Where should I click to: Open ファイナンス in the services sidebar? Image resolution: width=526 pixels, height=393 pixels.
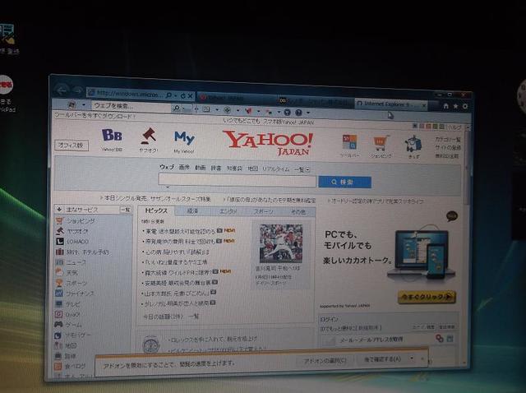tap(81, 293)
